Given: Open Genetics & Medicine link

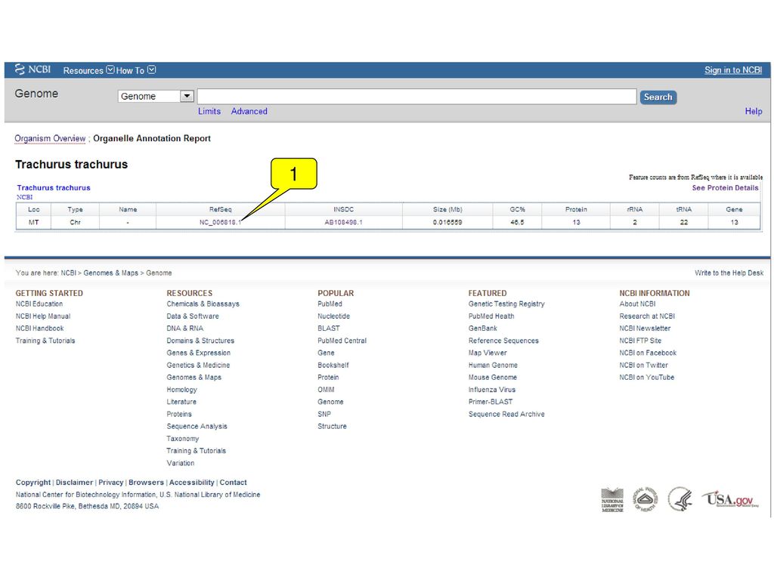Looking at the screenshot, I should 198,366.
